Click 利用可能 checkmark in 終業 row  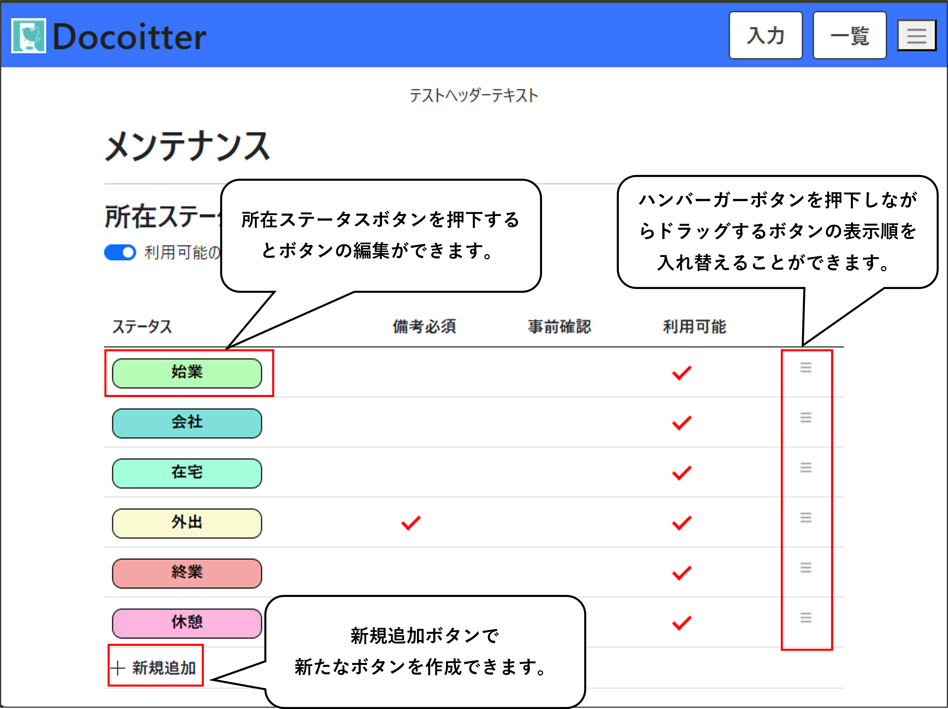(681, 573)
